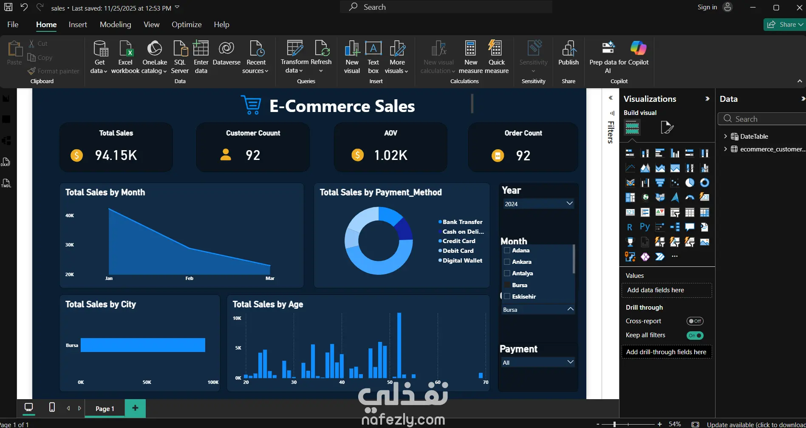Open Enter data
This screenshot has height=428, width=806.
pos(201,57)
